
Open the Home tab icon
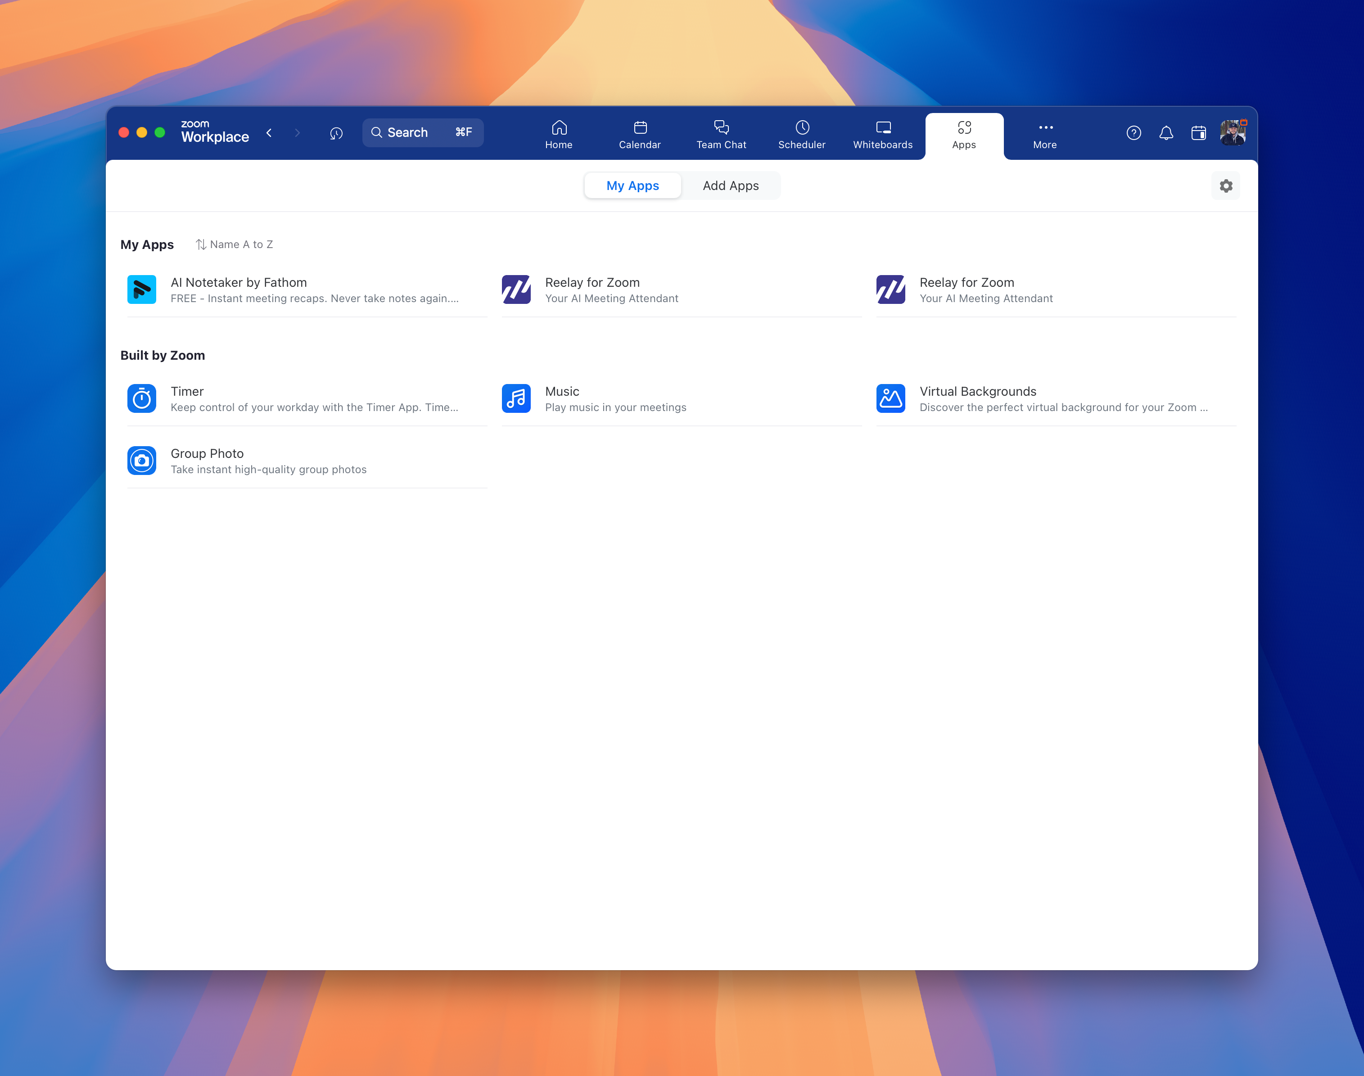559,128
